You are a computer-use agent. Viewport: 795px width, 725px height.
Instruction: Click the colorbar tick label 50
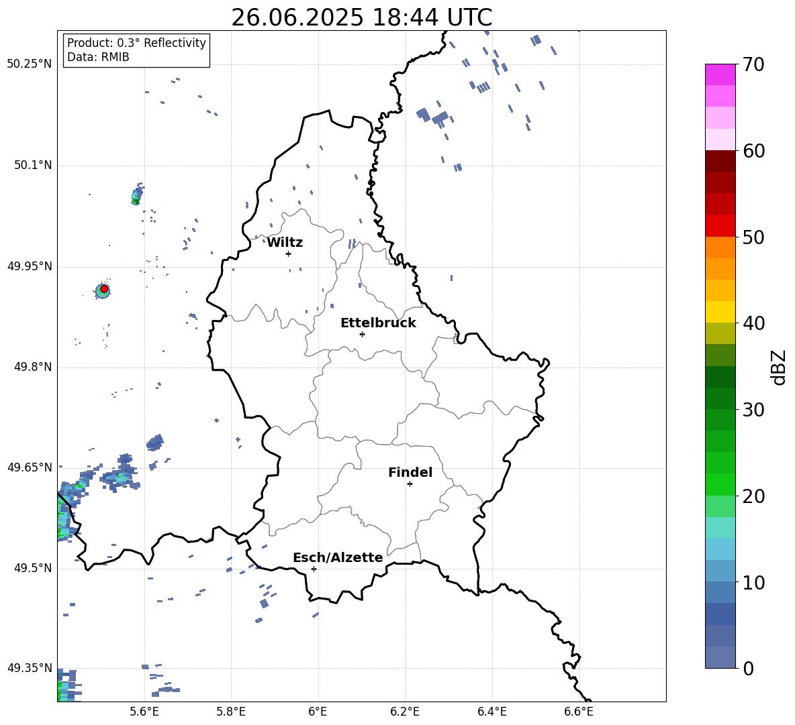point(753,237)
